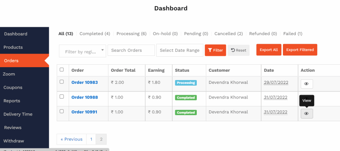Filter by Pending (0) orders
The height and width of the screenshot is (151, 340).
tap(196, 34)
